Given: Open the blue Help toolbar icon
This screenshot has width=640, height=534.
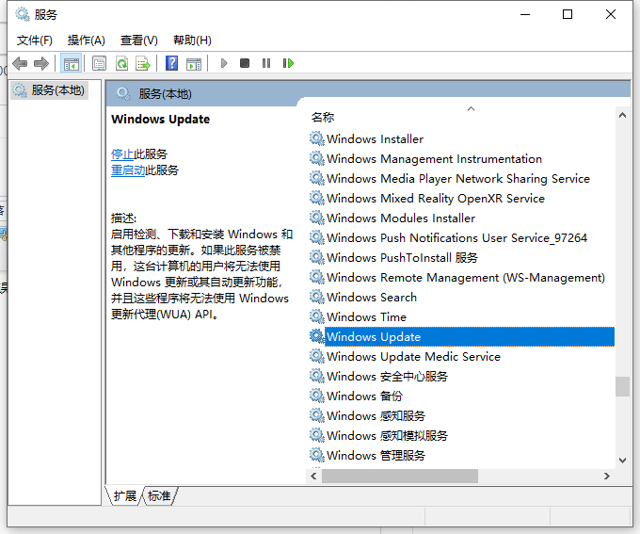Looking at the screenshot, I should [x=171, y=63].
